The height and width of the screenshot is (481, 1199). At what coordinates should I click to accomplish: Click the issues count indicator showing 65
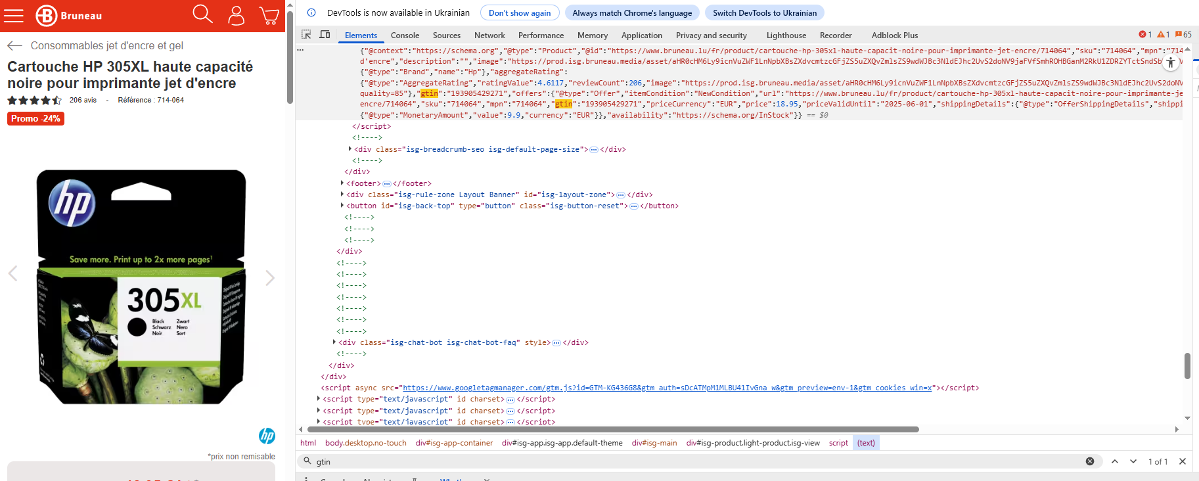pyautogui.click(x=1183, y=35)
